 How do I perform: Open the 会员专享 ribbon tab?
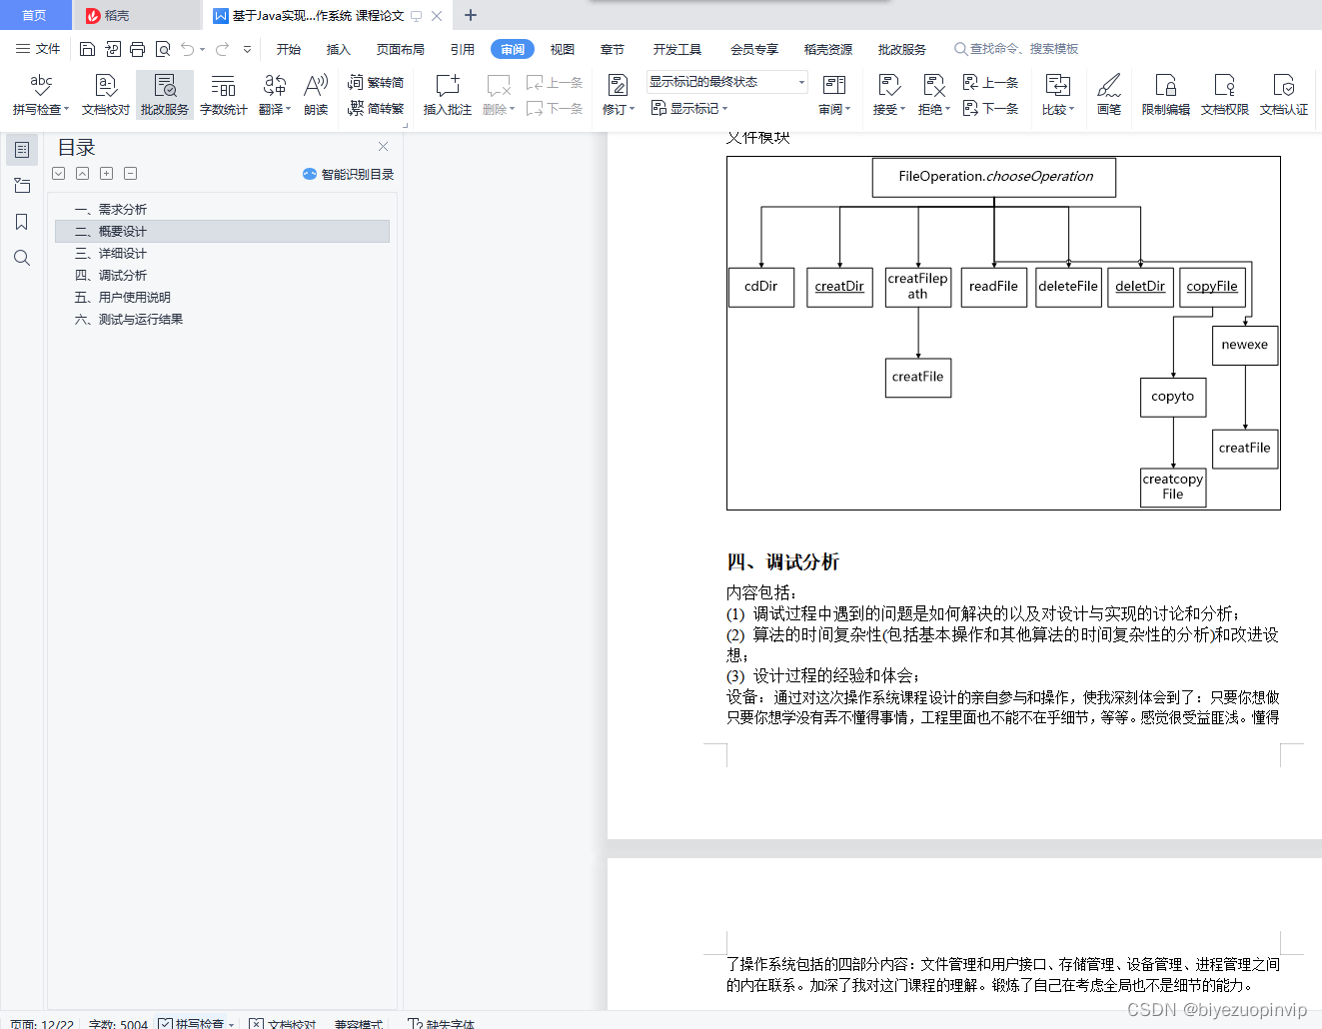[754, 49]
